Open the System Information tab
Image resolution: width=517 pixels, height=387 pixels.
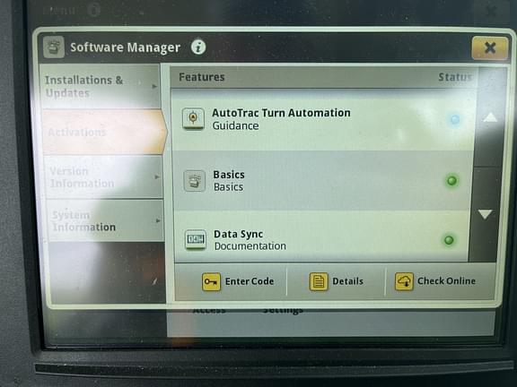click(x=106, y=220)
